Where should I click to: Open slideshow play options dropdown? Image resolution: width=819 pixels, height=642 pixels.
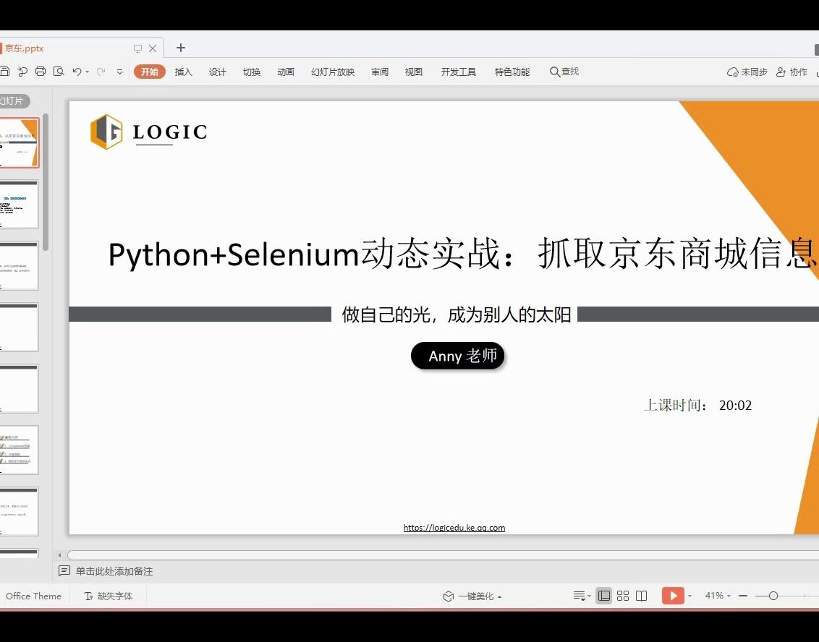tap(689, 595)
